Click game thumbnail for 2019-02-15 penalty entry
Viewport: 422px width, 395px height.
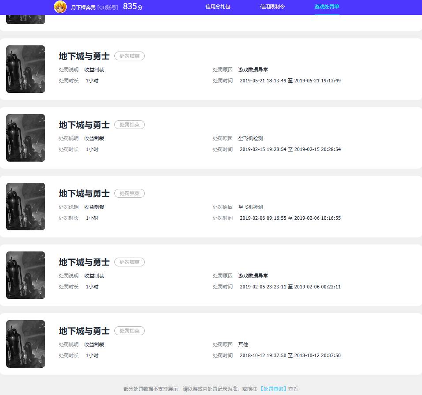coord(26,138)
